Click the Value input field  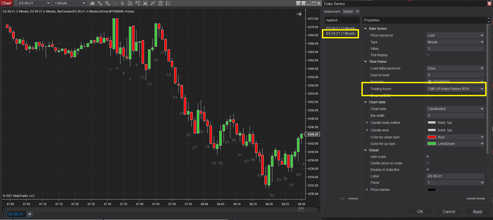click(455, 48)
